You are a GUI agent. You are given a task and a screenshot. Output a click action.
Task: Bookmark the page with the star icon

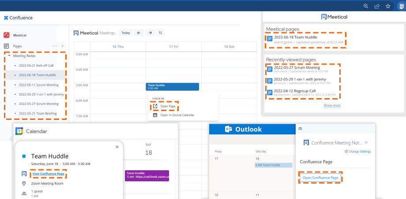click(x=388, y=6)
